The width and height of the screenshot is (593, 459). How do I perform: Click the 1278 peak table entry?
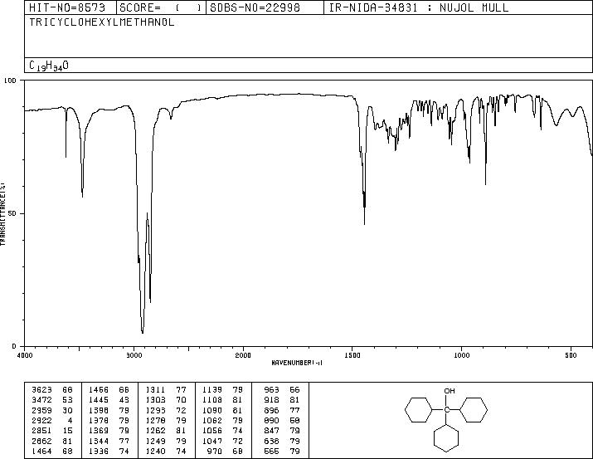(166, 420)
